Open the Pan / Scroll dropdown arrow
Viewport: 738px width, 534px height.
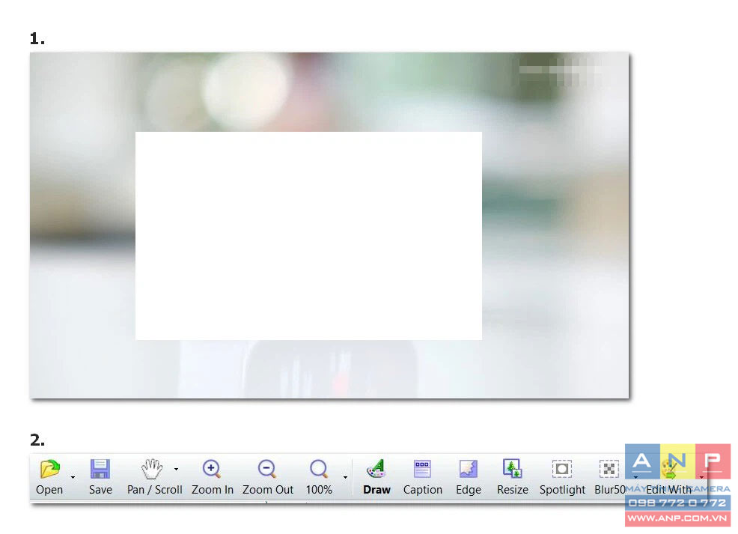pyautogui.click(x=176, y=469)
